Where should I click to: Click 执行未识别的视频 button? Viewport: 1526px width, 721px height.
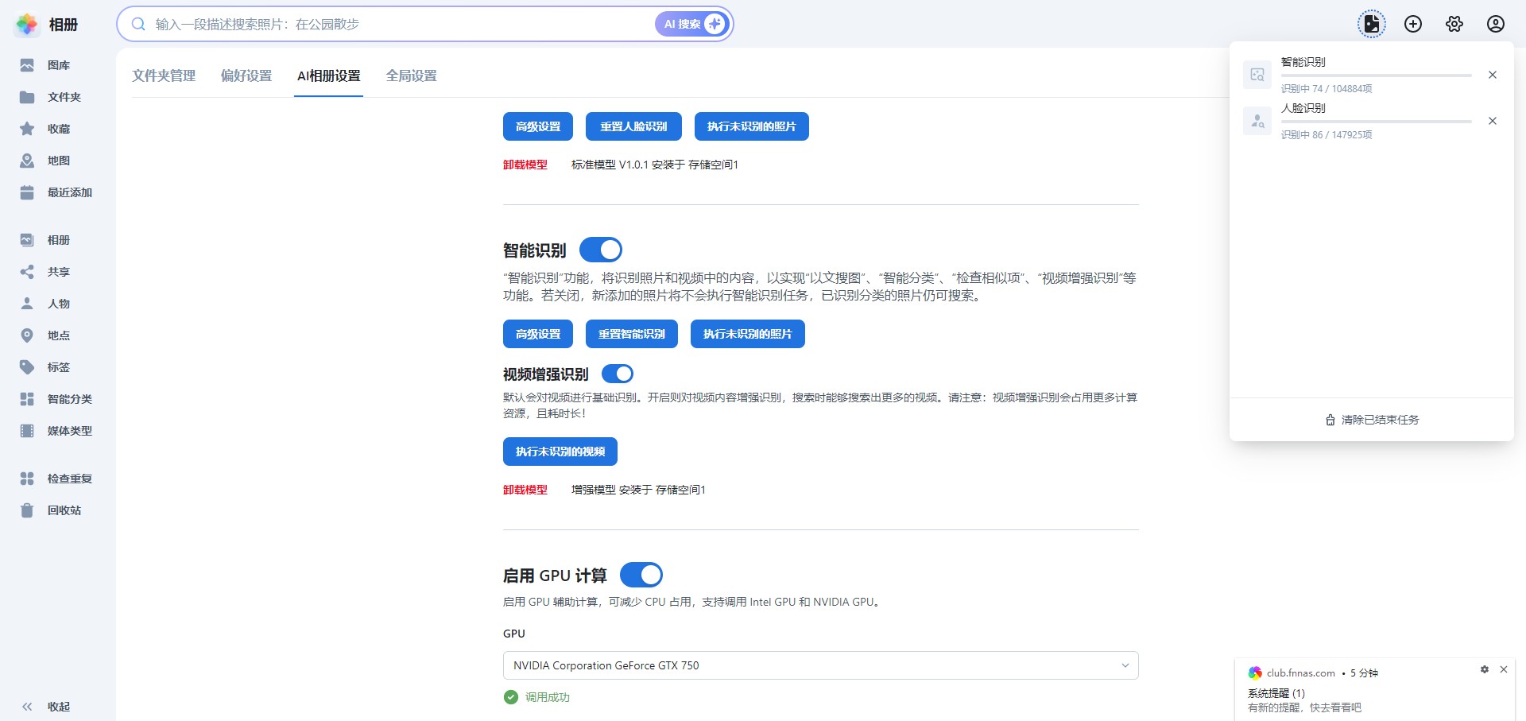point(560,452)
